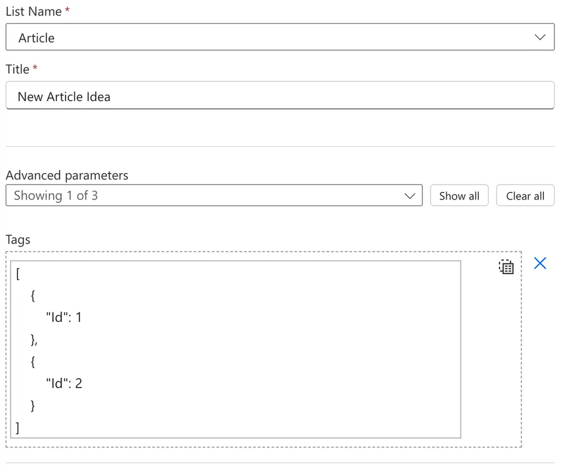Screen dimensions: 564x473
Task: Open the Advanced parameters dropdown arrow
Action: (x=409, y=196)
